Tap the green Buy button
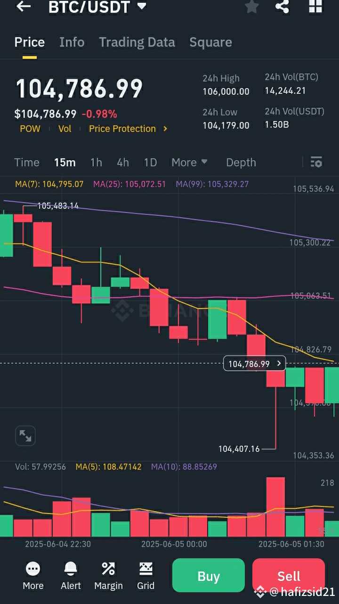Image resolution: width=339 pixels, height=604 pixels. [x=209, y=575]
